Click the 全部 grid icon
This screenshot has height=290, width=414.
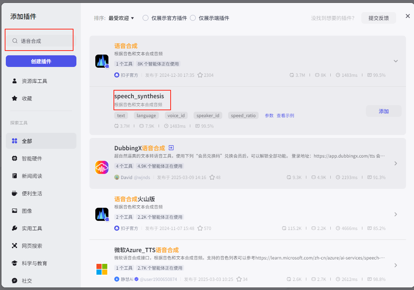point(15,141)
